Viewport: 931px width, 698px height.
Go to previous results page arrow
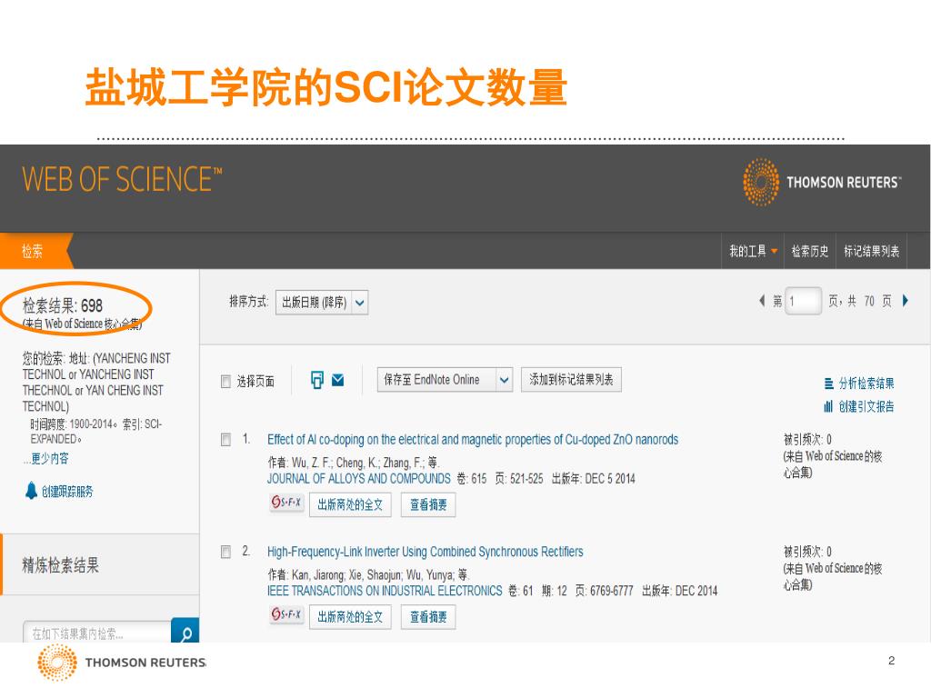coord(762,301)
